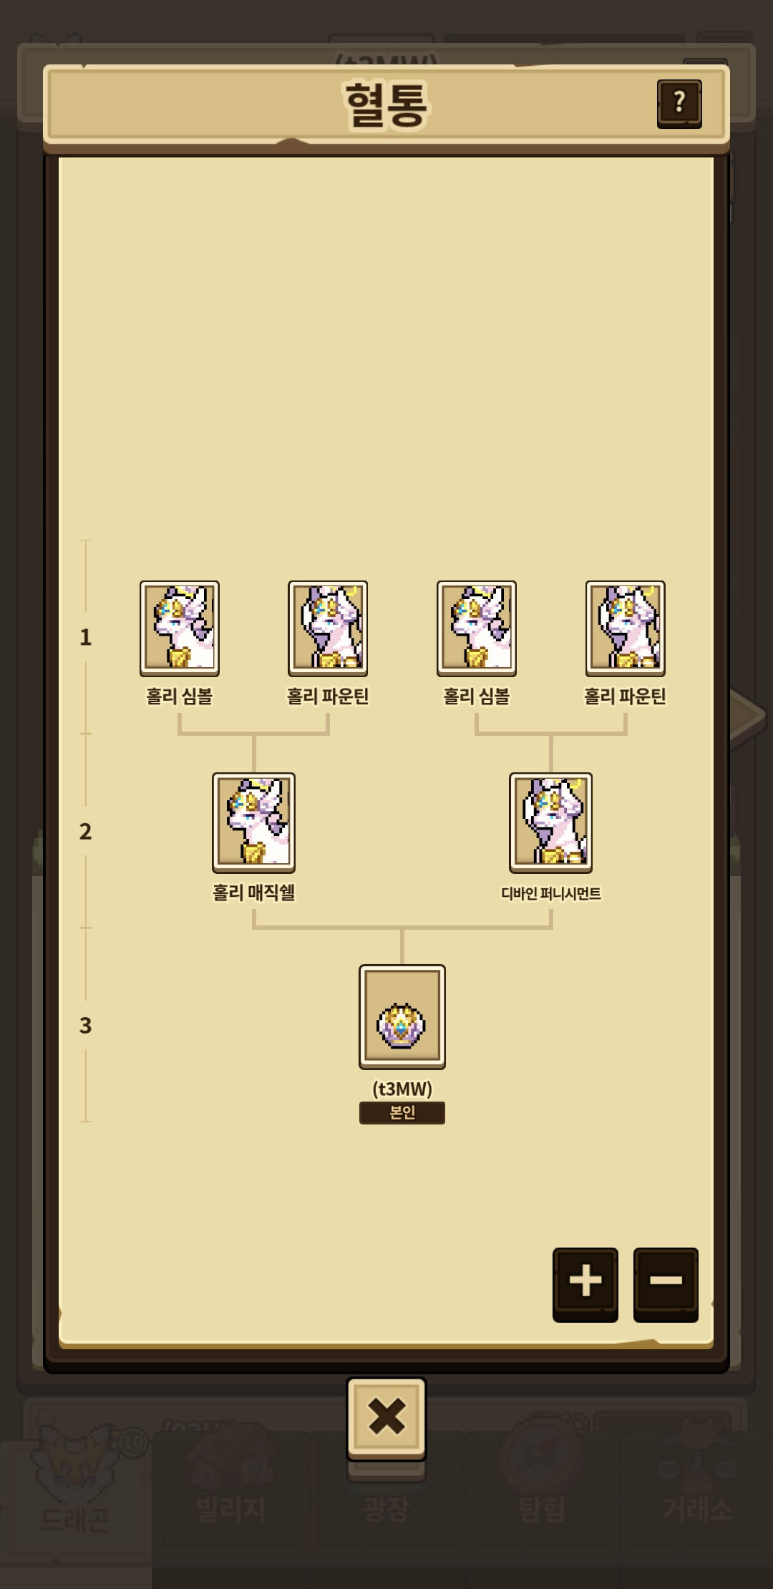
Task: Click the arrow at right panel edge
Action: (x=748, y=714)
